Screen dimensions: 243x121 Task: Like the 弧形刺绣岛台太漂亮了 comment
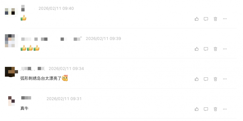[x=197, y=79]
